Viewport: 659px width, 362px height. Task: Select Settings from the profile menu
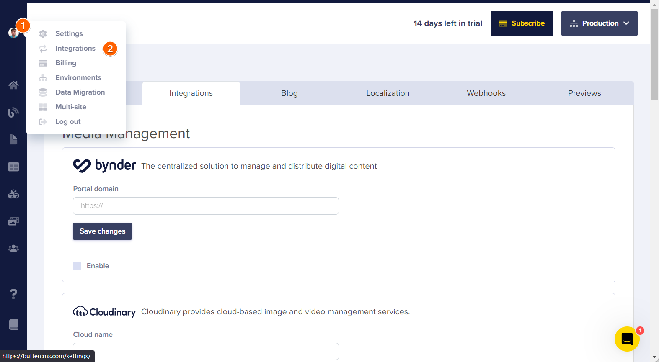click(x=69, y=33)
